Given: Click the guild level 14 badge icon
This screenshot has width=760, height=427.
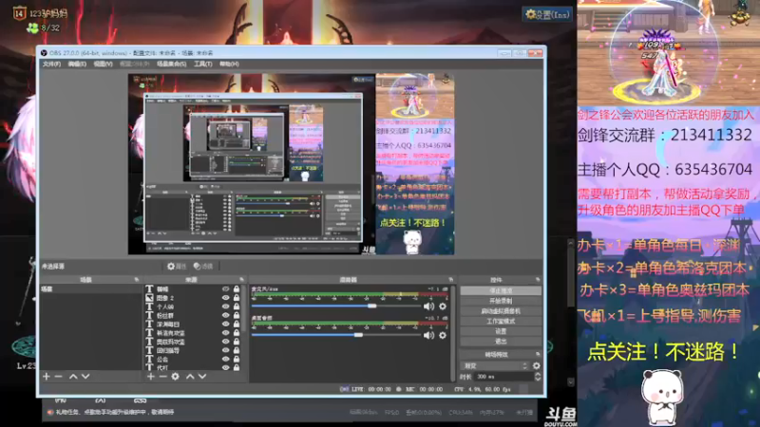Looking at the screenshot, I should pyautogui.click(x=19, y=13).
